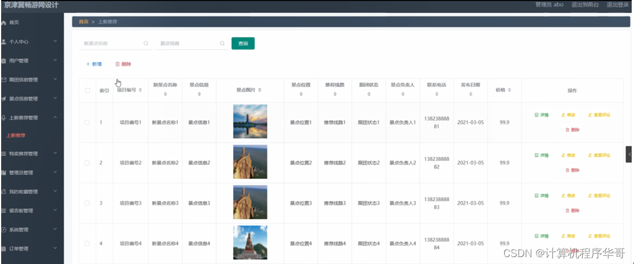Expand the 管理员管理 sidebar menu
634x264 pixels.
[32, 173]
